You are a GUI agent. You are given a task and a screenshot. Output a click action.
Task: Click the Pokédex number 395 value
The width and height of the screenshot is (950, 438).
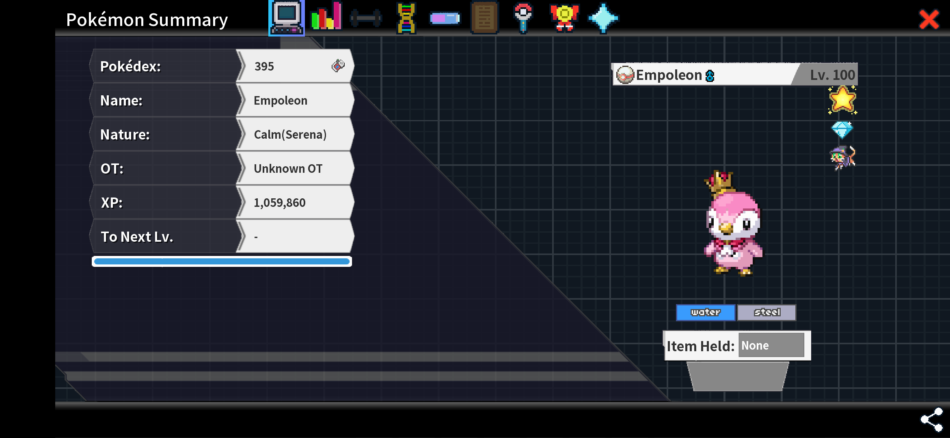264,66
